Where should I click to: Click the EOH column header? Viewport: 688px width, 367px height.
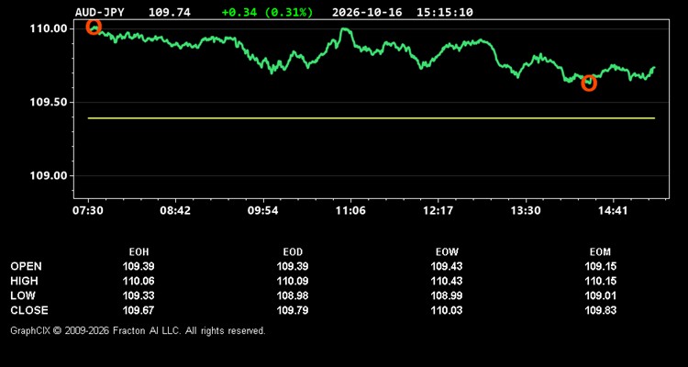click(139, 252)
